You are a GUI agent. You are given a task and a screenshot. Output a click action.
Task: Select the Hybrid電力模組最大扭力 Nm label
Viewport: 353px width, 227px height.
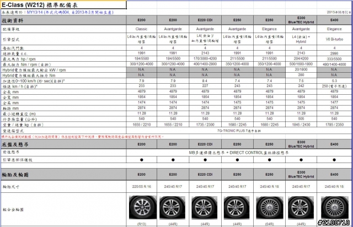[x=29, y=75]
